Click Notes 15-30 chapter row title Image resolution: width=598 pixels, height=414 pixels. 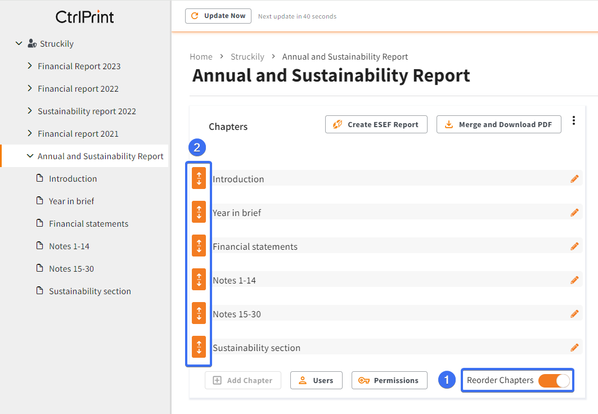[x=237, y=314]
